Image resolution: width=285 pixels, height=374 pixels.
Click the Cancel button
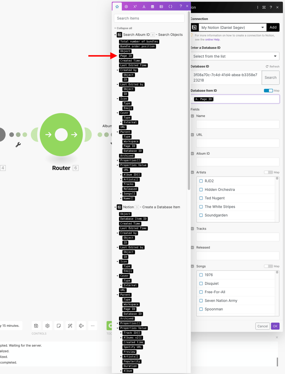pyautogui.click(x=262, y=326)
